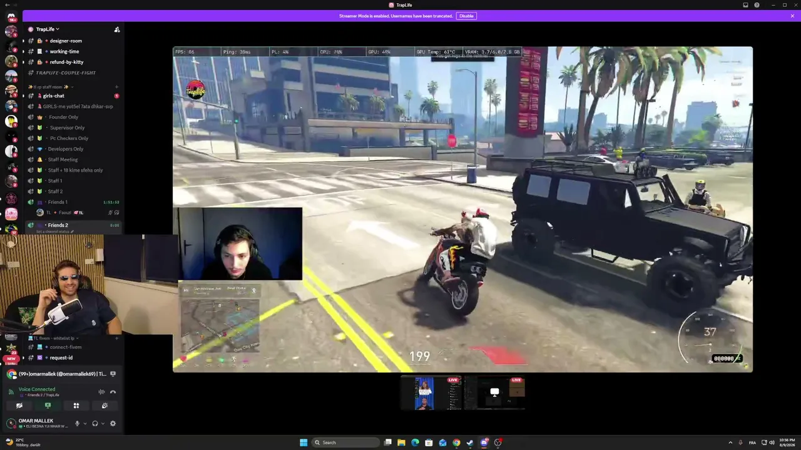Screen dimensions: 801x450
Task: Select the first LIVE stream thumbnail
Action: [431, 393]
